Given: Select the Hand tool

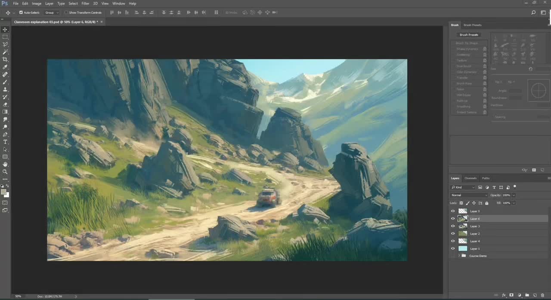Looking at the screenshot, I should click(x=5, y=164).
